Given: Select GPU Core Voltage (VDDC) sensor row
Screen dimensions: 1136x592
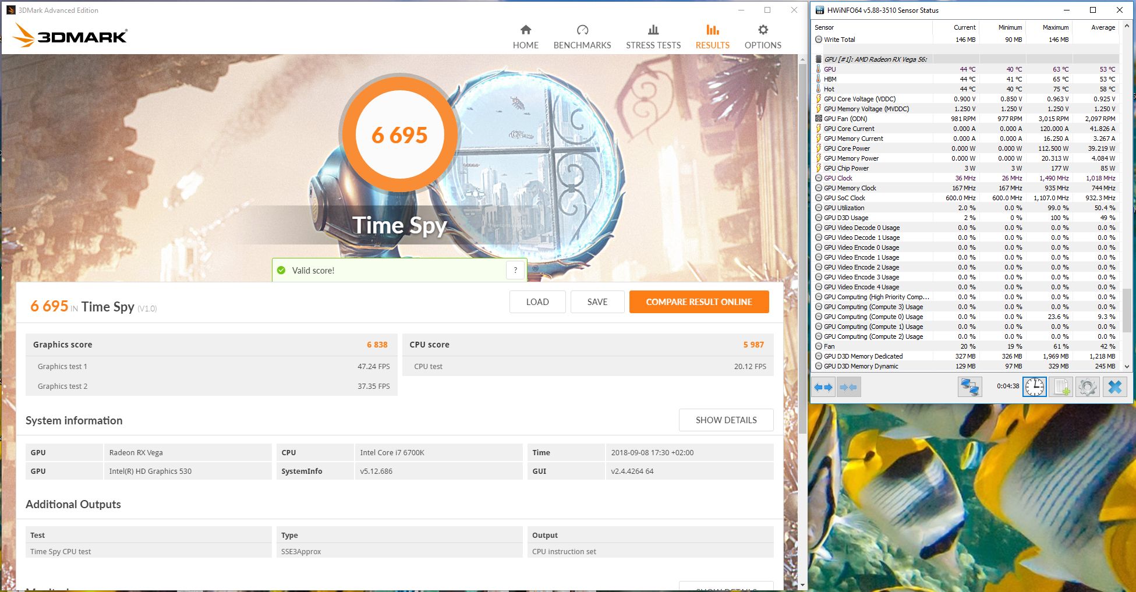Looking at the screenshot, I should click(965, 99).
